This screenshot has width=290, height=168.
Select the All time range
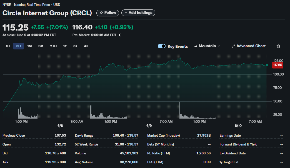pyautogui.click(x=86, y=46)
